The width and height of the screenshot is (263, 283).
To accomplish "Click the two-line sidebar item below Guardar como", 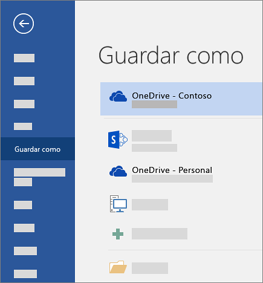I will click(x=39, y=177).
